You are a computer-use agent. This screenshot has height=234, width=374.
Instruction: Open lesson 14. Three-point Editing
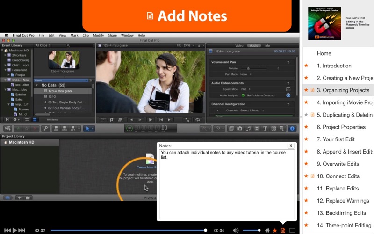point(344,225)
